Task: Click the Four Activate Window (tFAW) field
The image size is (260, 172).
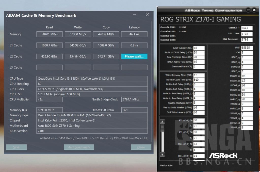Action: 199,107
